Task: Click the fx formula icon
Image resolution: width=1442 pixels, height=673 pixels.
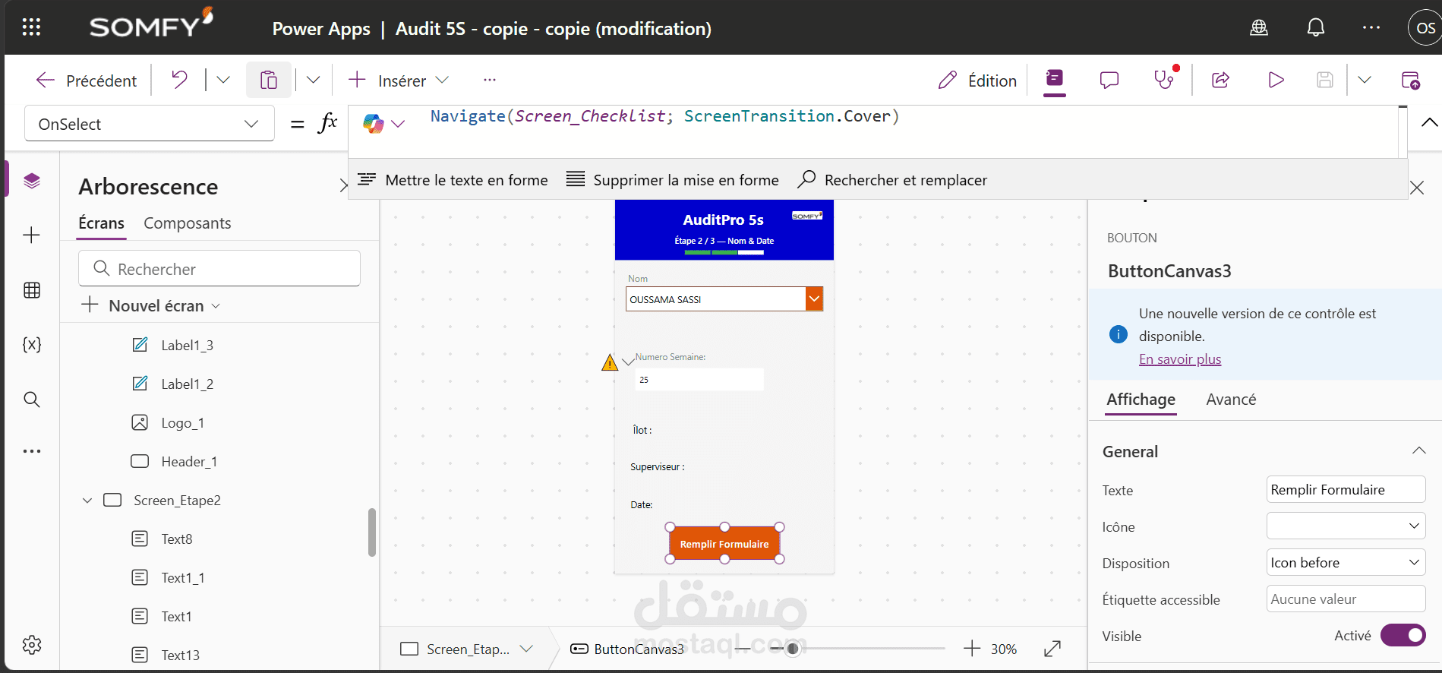Action: 327,123
